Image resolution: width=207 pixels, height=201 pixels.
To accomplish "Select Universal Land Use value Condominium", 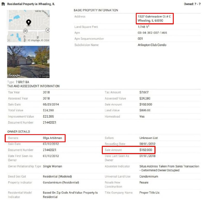I will [x=149, y=177].
